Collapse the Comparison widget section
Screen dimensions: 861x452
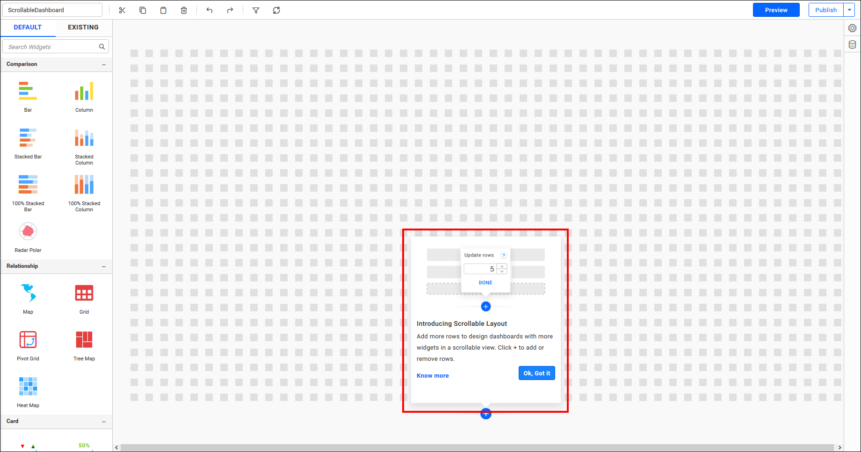point(104,65)
